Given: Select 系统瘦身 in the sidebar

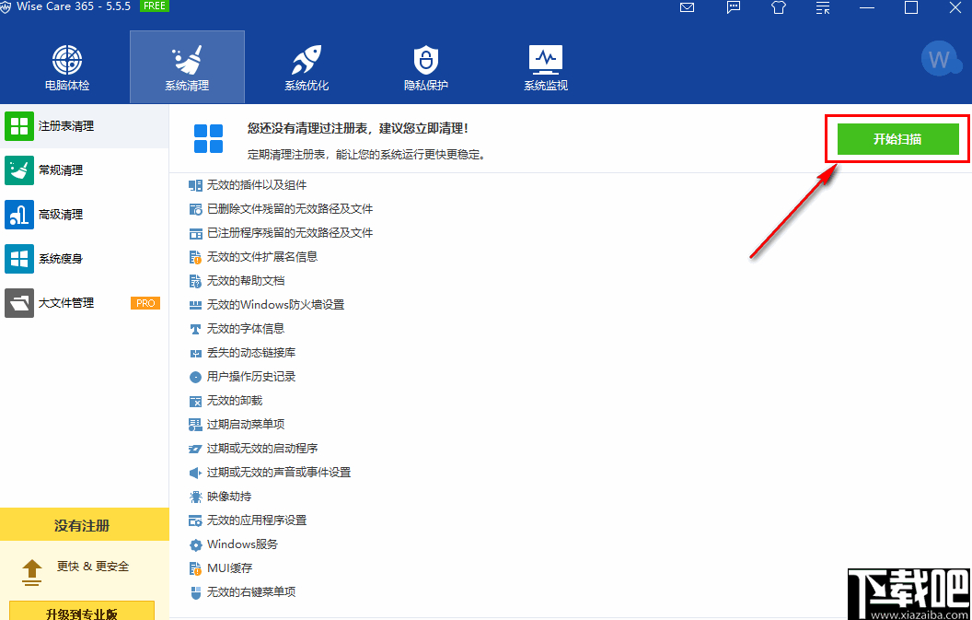Looking at the screenshot, I should (85, 258).
